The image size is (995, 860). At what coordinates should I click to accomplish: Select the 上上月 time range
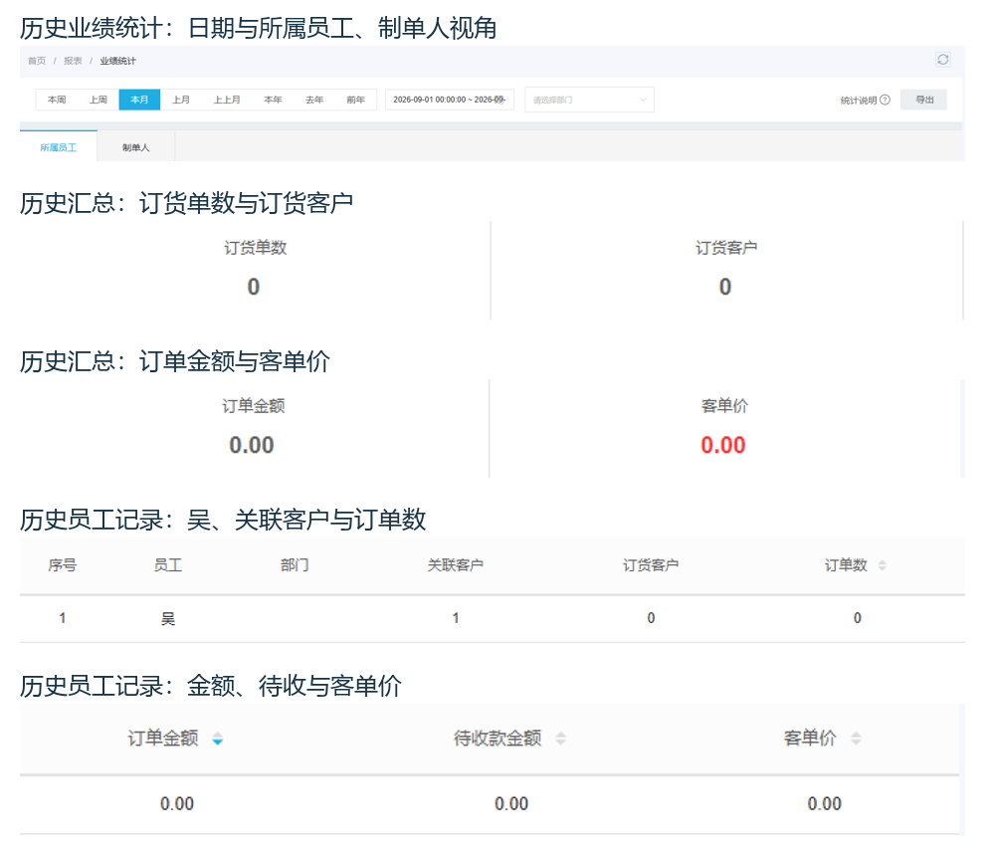pyautogui.click(x=227, y=100)
